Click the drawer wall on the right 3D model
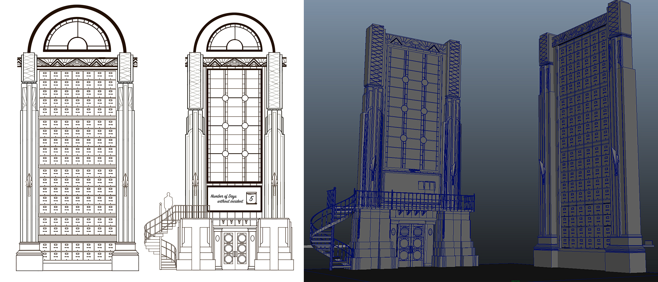Image resolution: width=658 pixels, height=282 pixels. pyautogui.click(x=585, y=143)
